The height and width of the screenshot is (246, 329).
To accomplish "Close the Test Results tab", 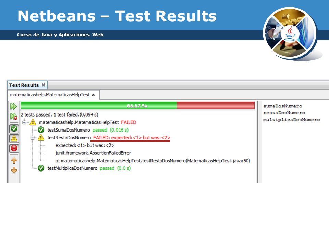I will point(44,85).
